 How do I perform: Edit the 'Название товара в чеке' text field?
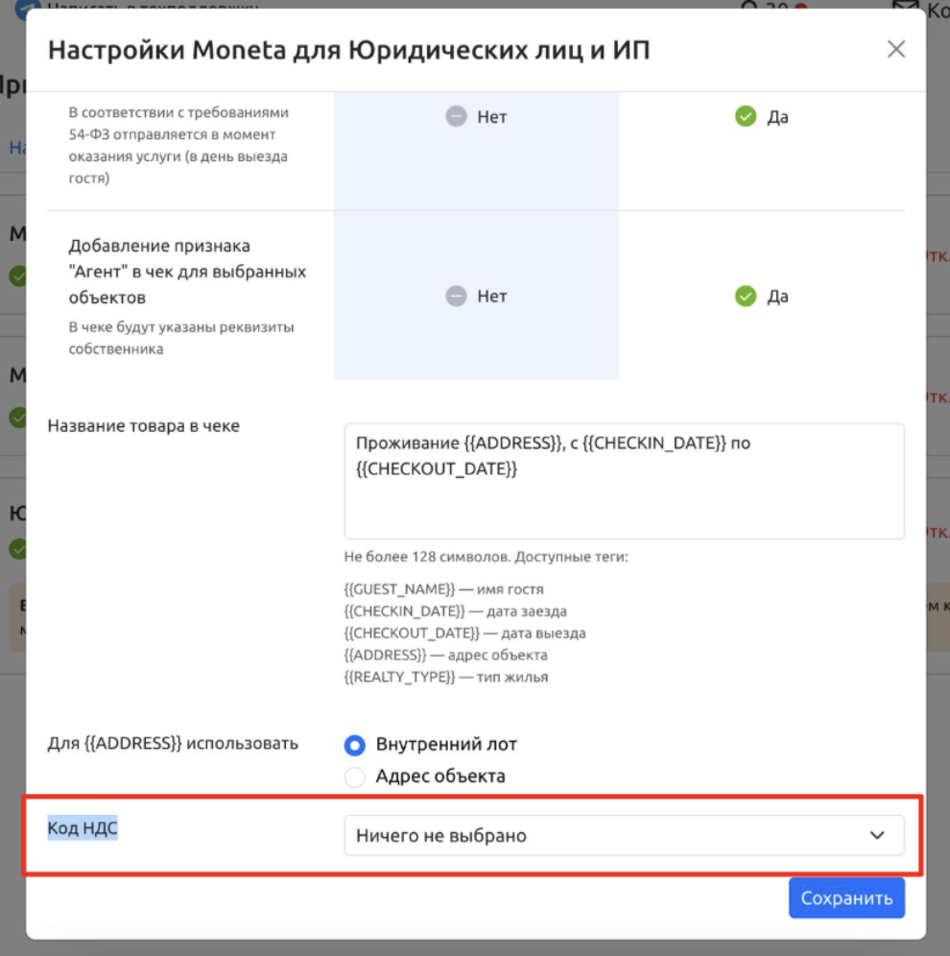pos(624,481)
